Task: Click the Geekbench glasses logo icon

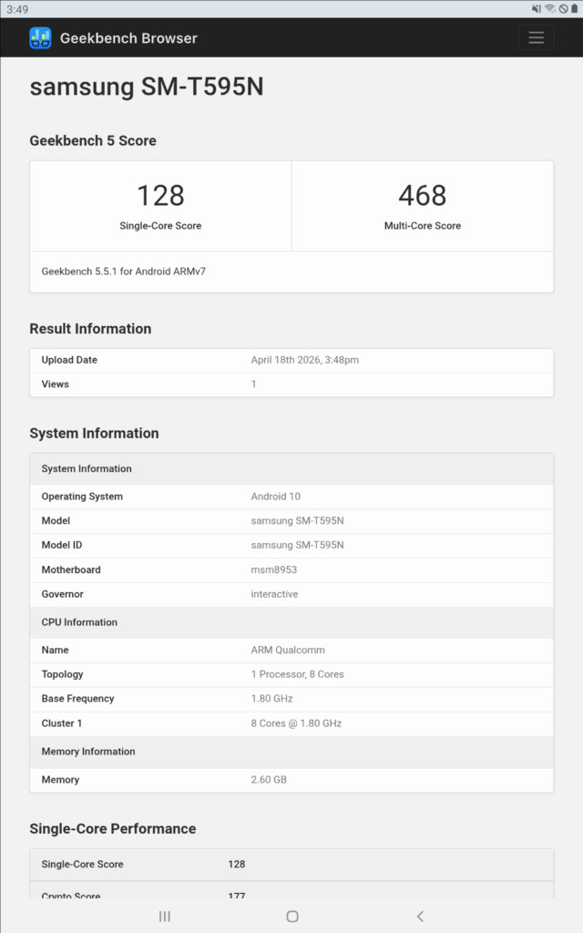Action: click(40, 38)
